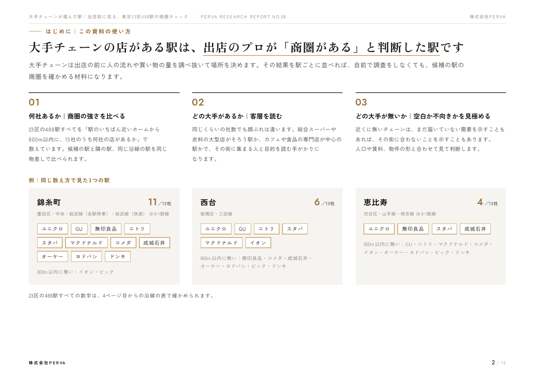The height and width of the screenshot is (378, 535).
Task: Click the heading "何社あるか｜商圏の強さを比べる"
Action: (x=77, y=116)
